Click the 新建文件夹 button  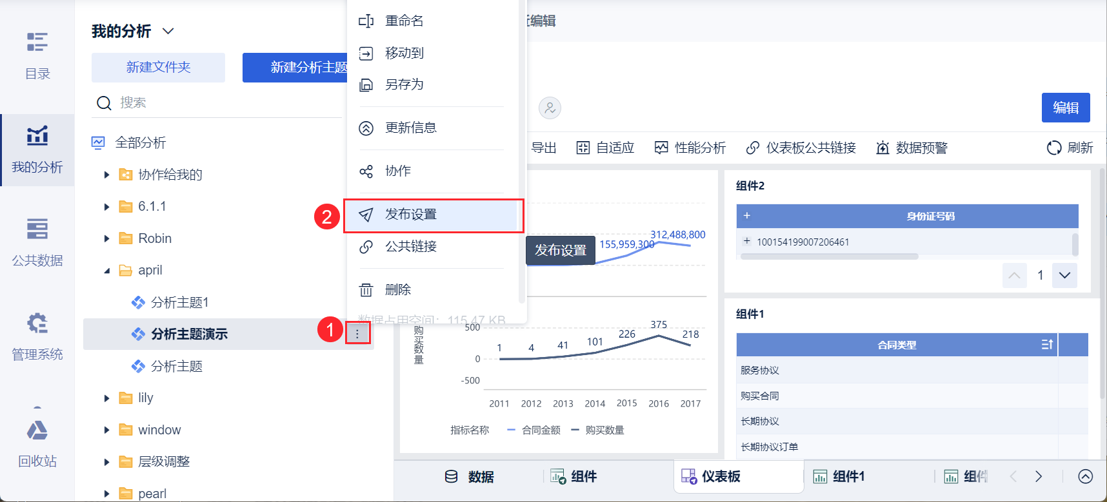(158, 67)
